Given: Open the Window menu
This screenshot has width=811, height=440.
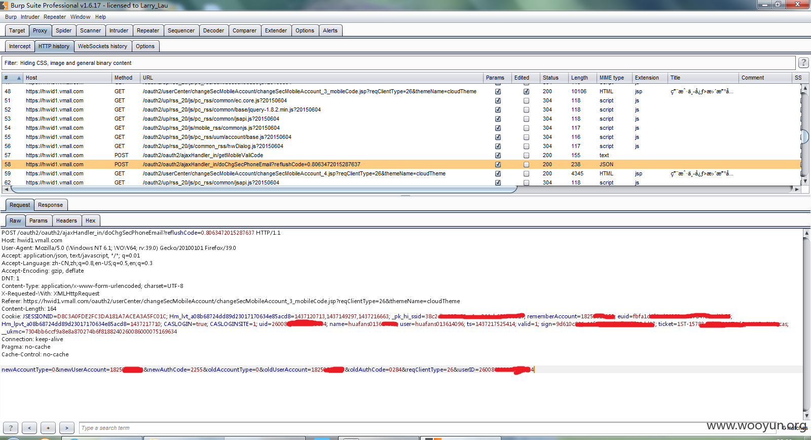Looking at the screenshot, I should click(x=80, y=17).
